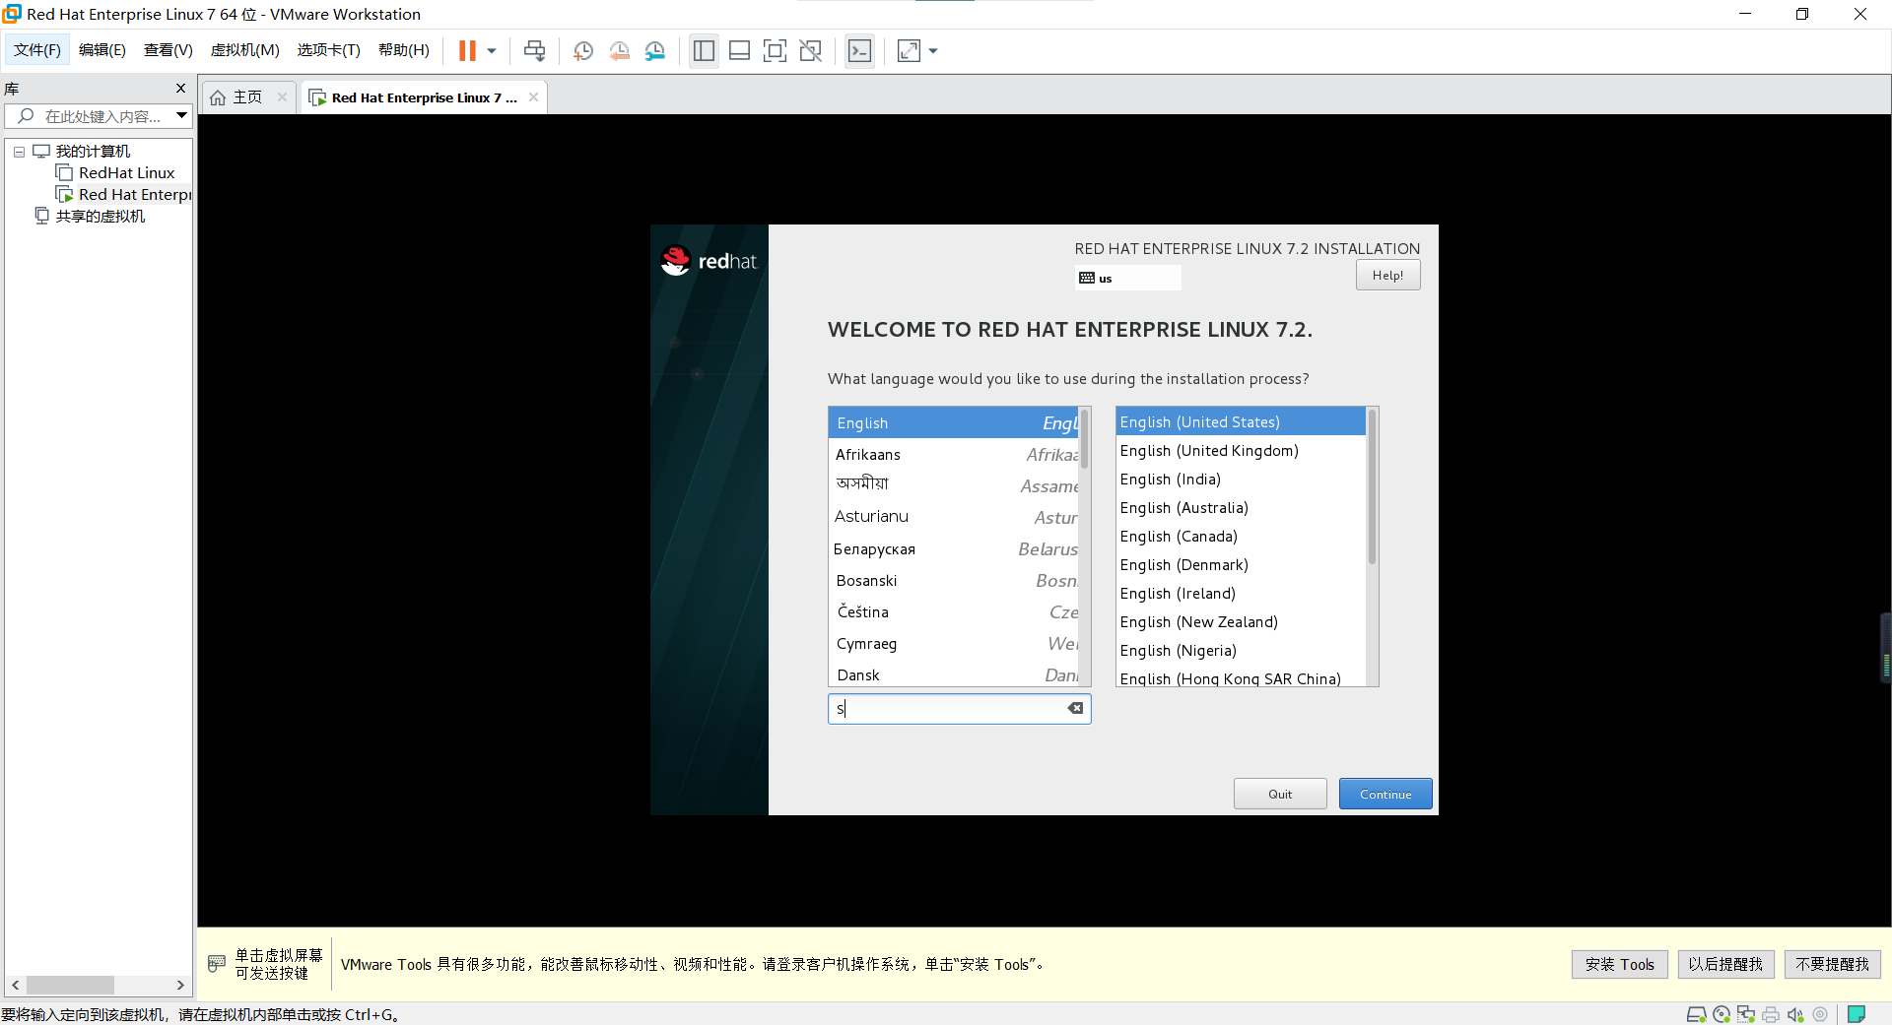Toggle the library sidebar visibility

(x=704, y=50)
